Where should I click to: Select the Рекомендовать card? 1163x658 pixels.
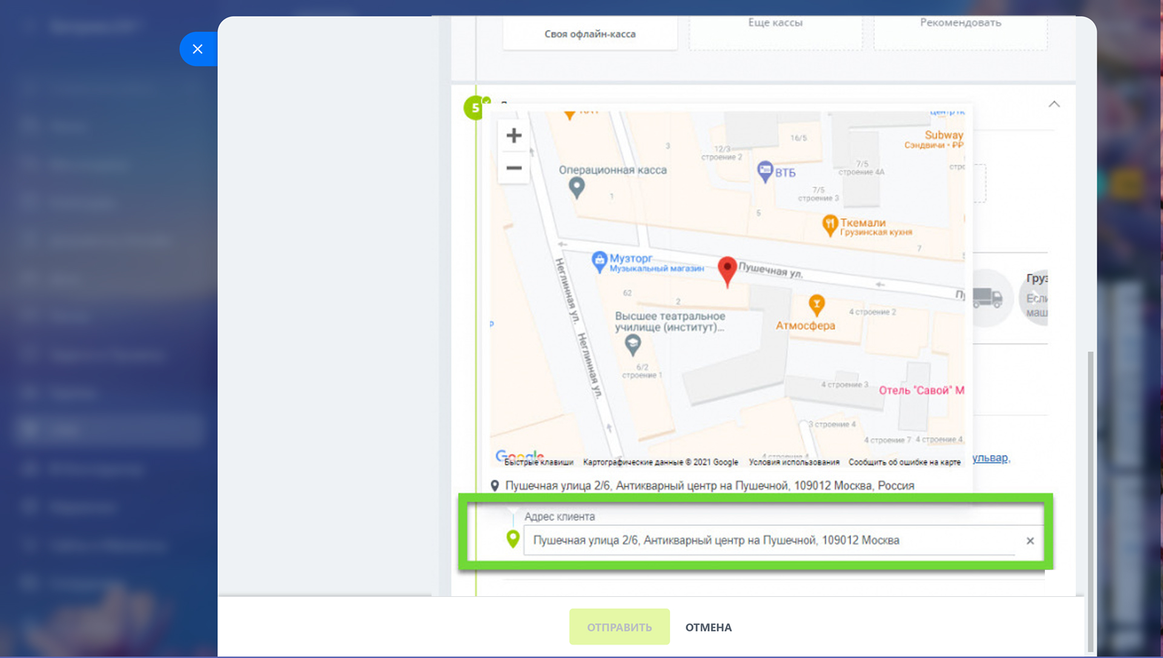960,32
